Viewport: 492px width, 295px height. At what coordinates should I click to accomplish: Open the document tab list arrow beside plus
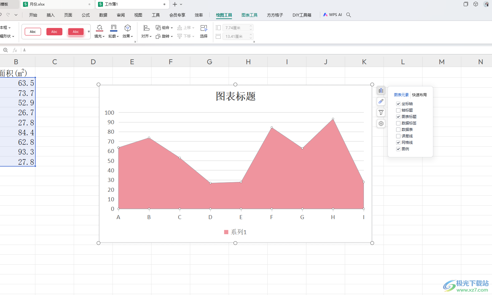tap(181, 4)
